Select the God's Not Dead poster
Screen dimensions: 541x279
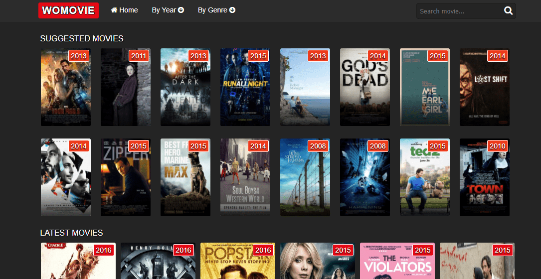(x=365, y=87)
